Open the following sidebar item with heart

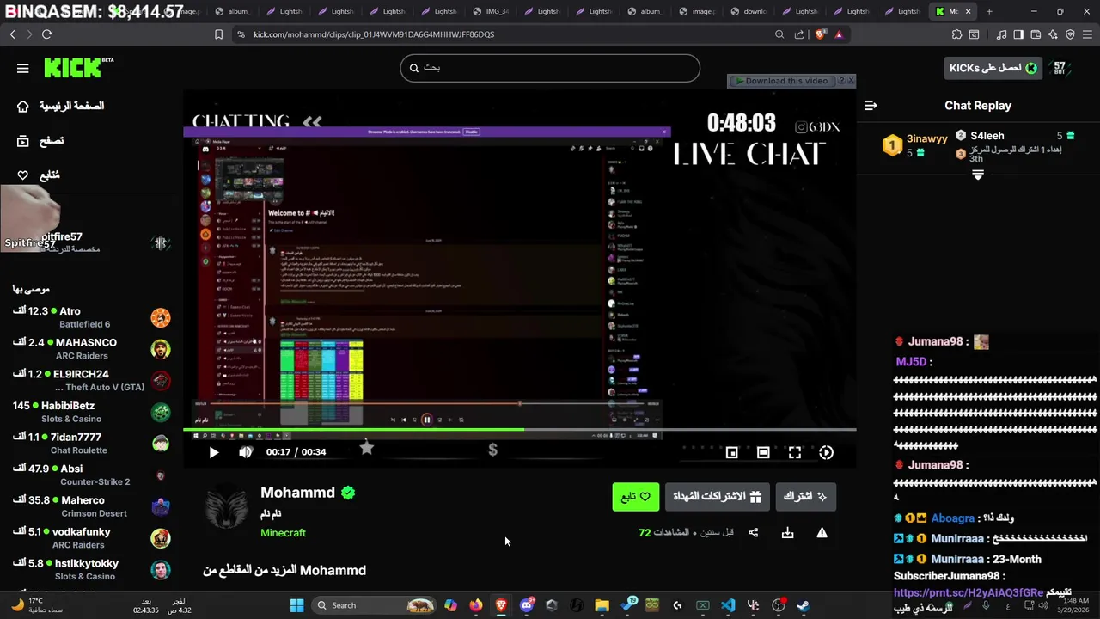(39, 175)
